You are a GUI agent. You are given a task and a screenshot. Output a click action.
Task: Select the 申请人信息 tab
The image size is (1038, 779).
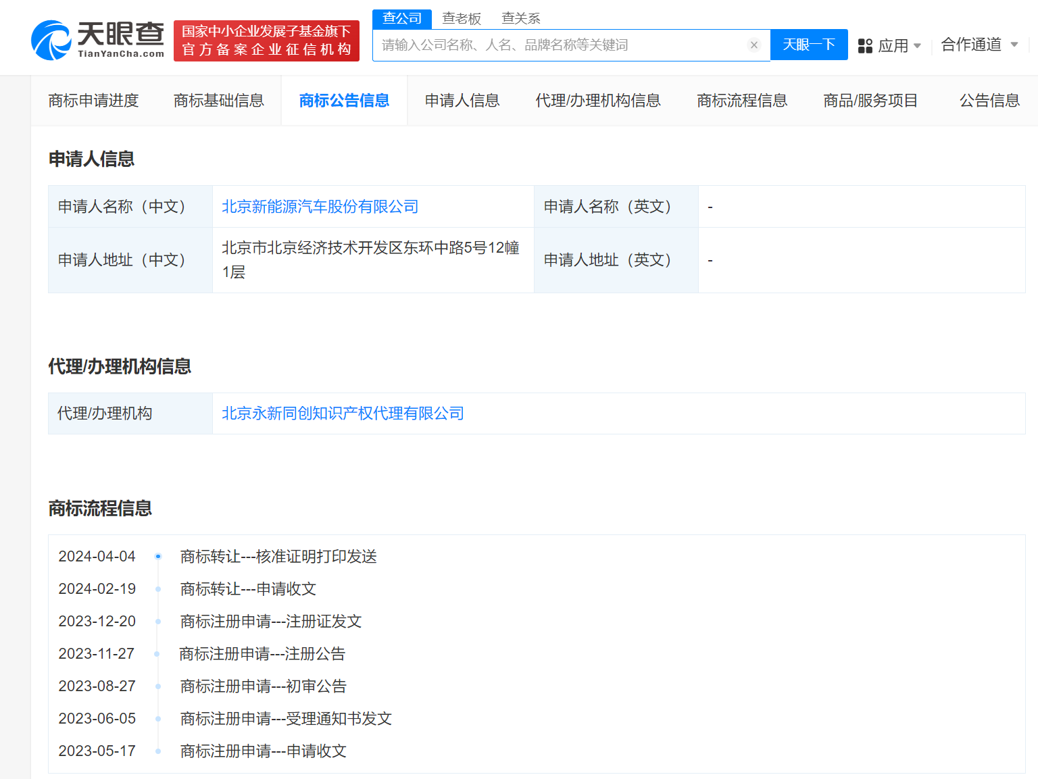tap(462, 100)
